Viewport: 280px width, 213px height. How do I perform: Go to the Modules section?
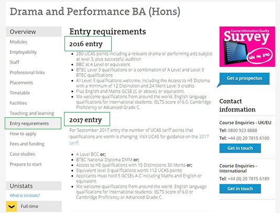point(18,42)
